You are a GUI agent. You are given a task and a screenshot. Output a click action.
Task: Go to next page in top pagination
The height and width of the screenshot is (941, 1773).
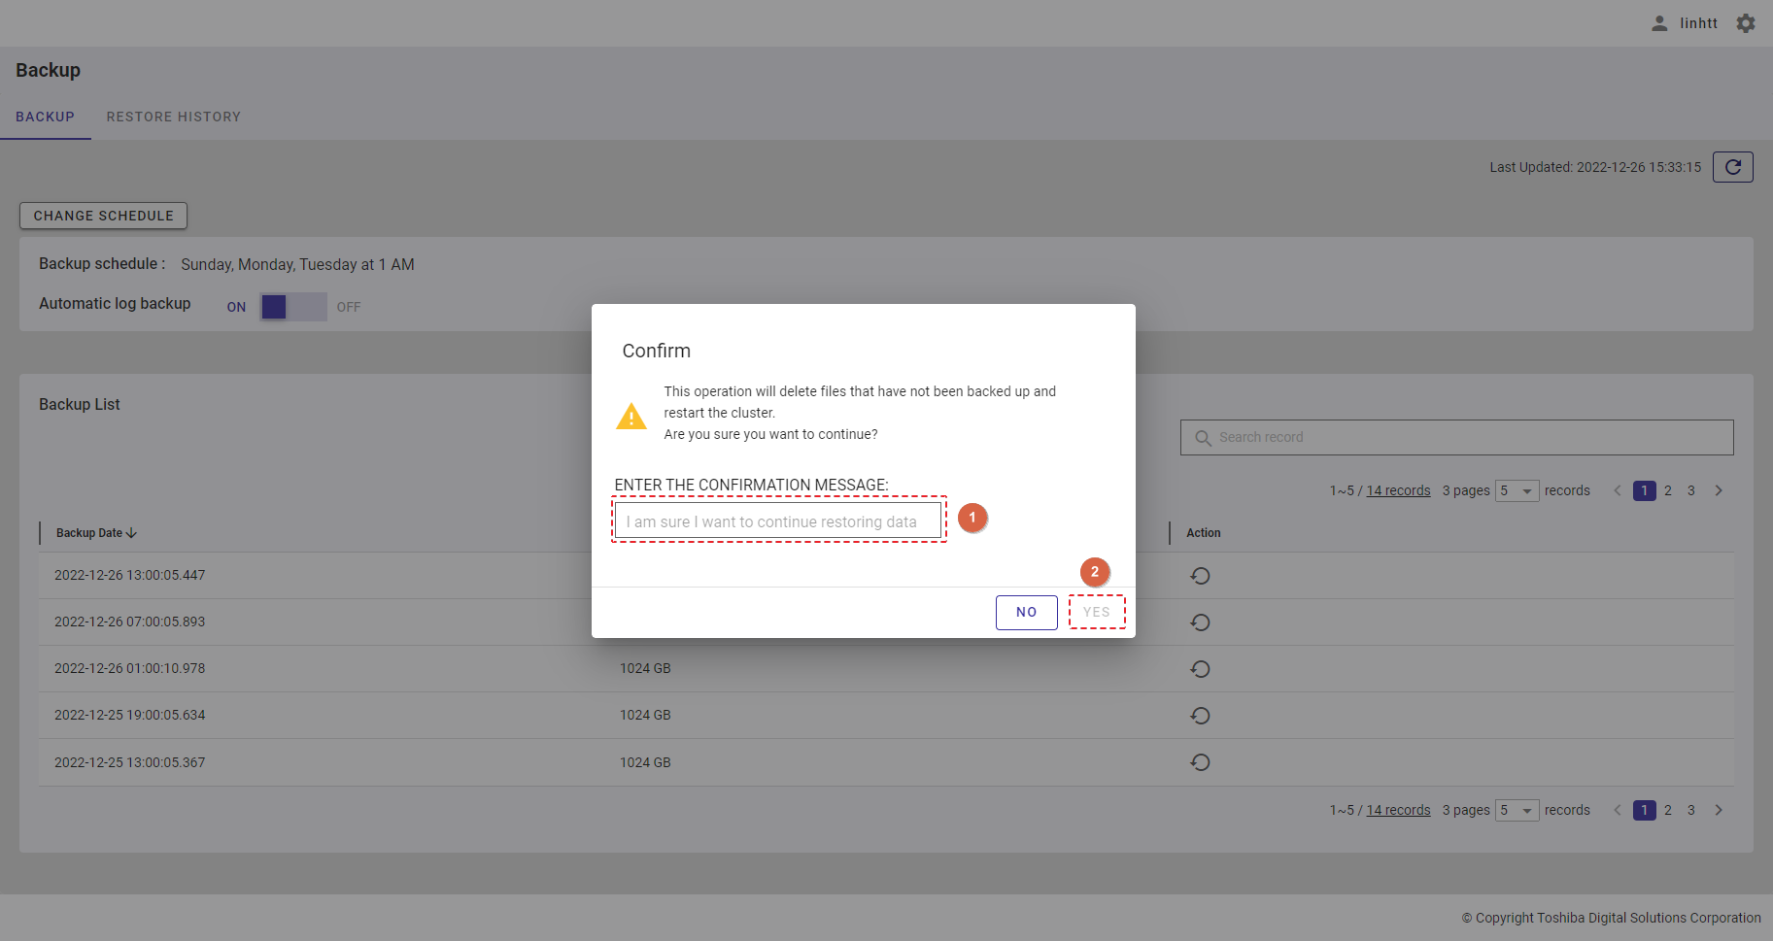tap(1719, 490)
